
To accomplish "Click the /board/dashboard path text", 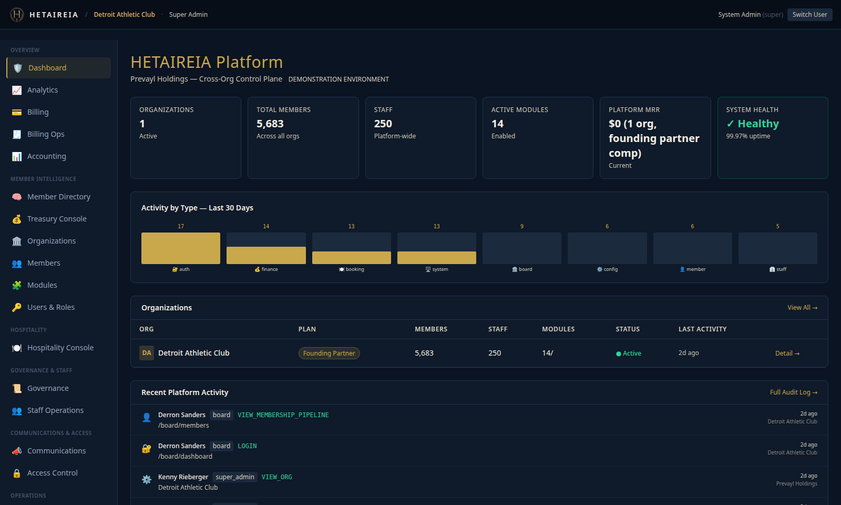I will (x=185, y=457).
